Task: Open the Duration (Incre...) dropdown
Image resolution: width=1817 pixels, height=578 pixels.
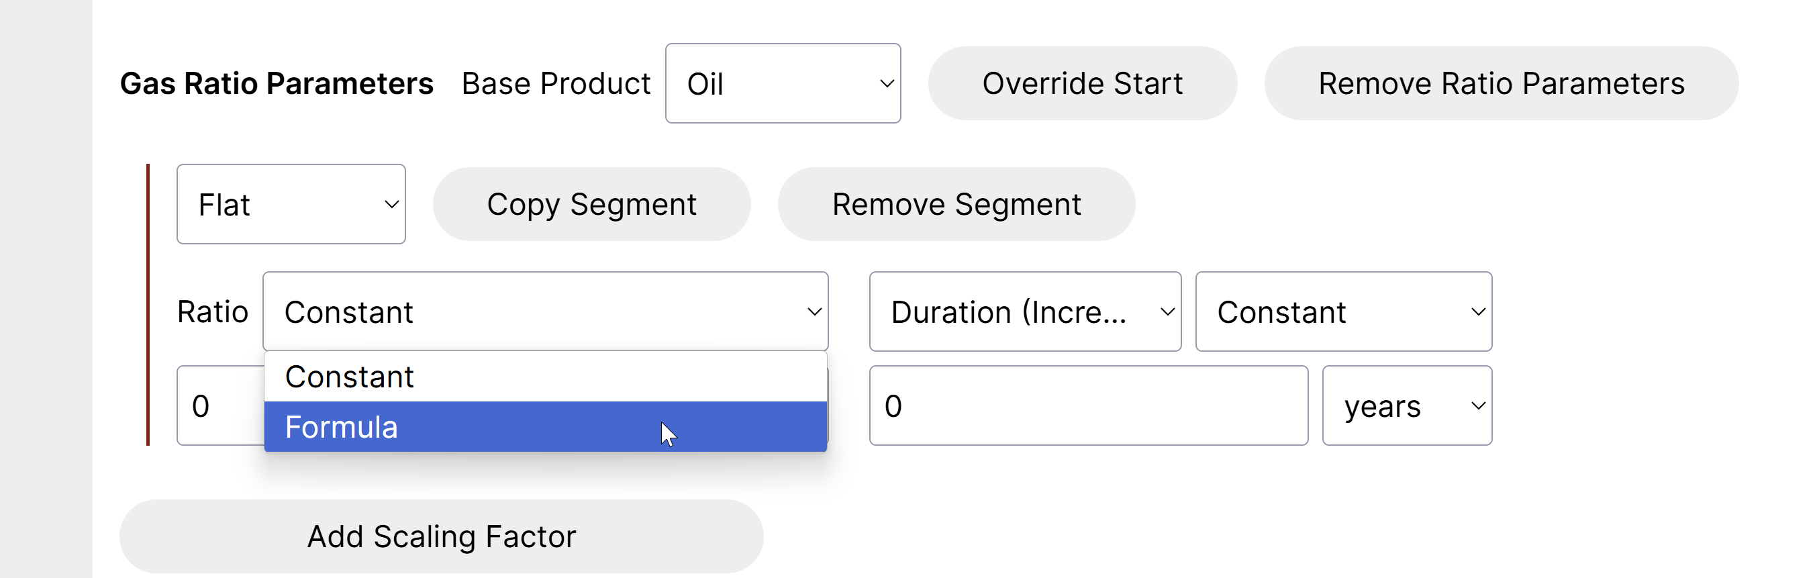Action: 1024,312
